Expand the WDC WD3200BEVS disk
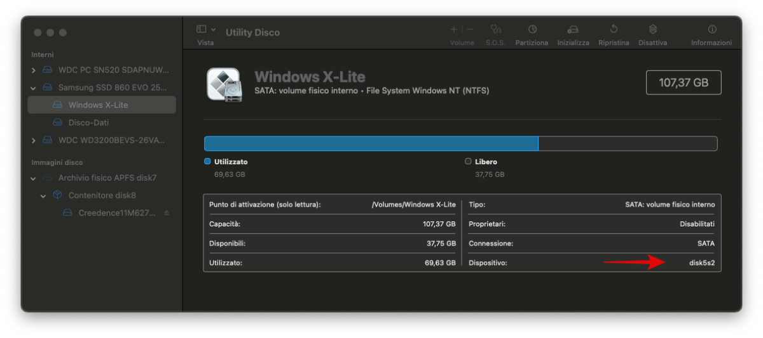763x338 pixels. point(34,140)
